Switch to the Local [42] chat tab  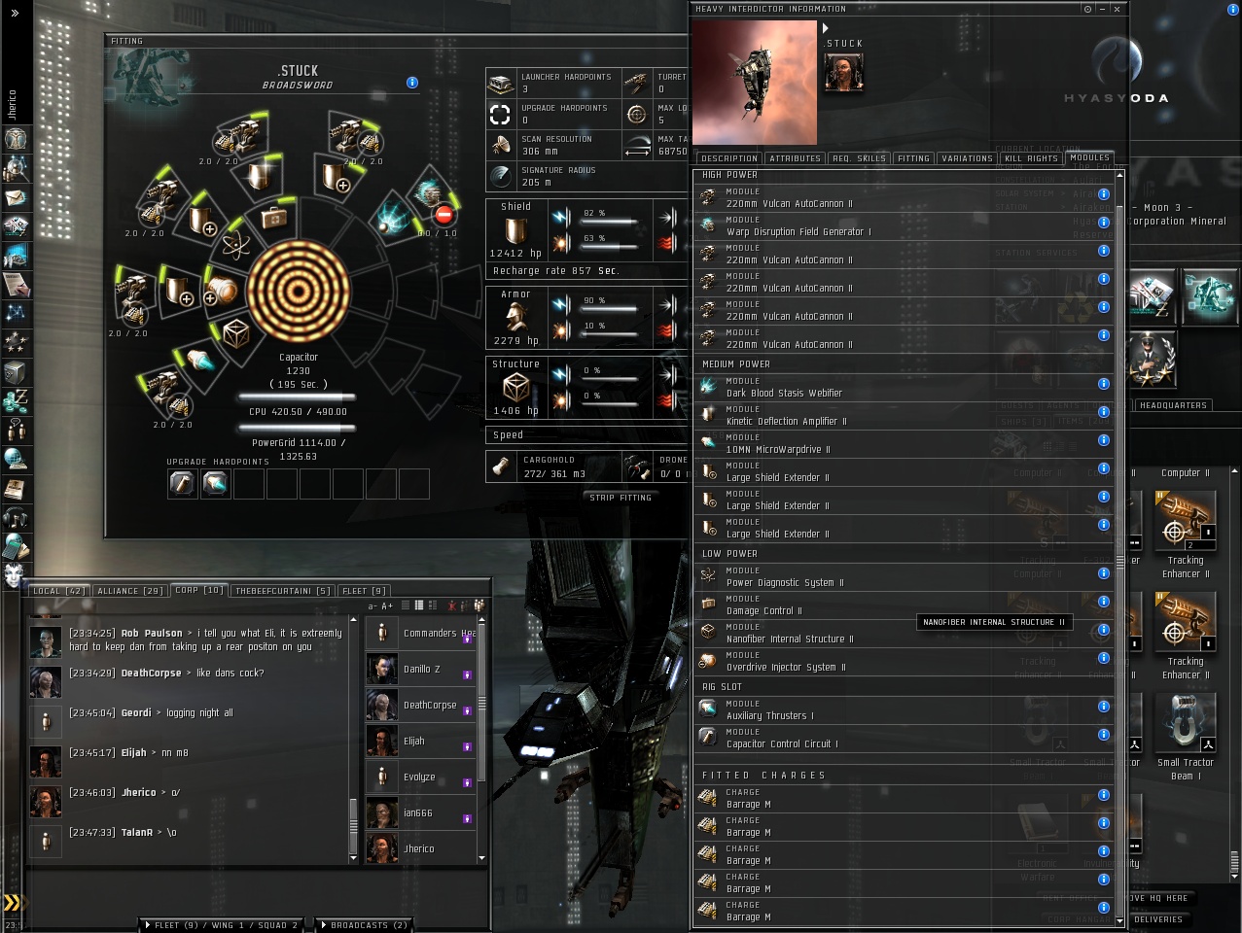pyautogui.click(x=58, y=591)
